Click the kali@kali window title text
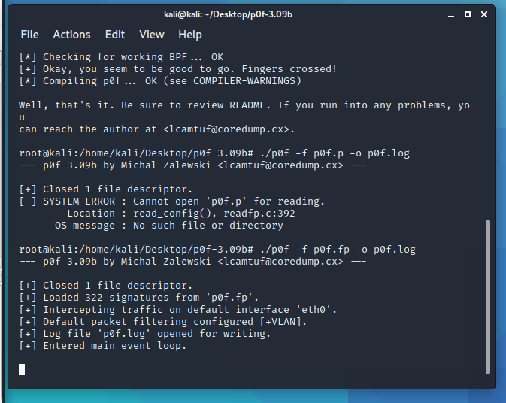 [x=247, y=14]
